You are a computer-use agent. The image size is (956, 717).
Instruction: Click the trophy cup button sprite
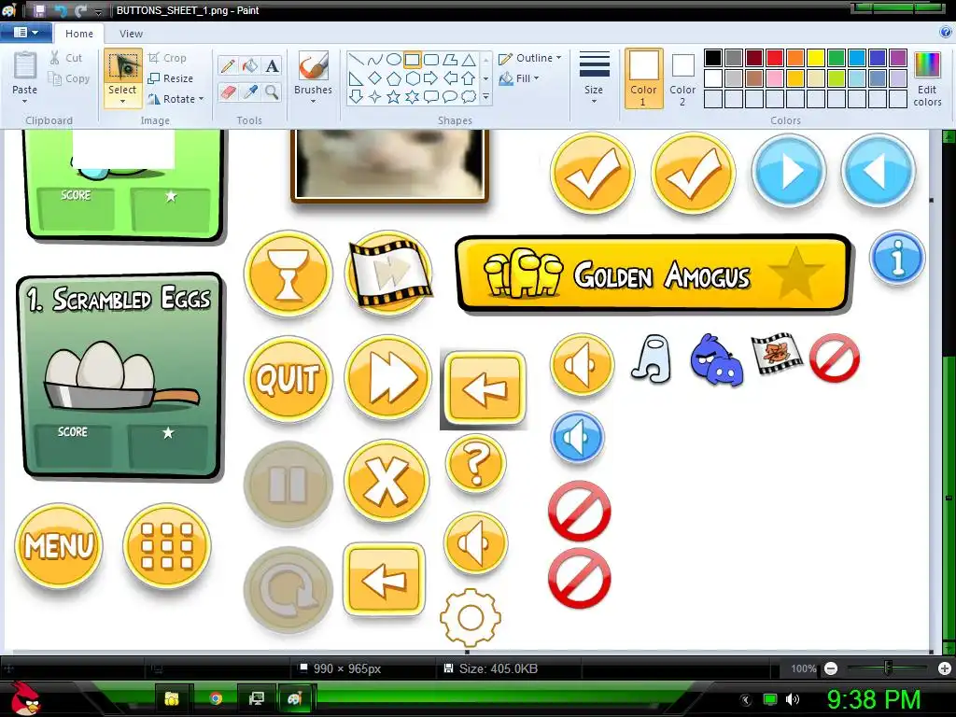pyautogui.click(x=288, y=274)
